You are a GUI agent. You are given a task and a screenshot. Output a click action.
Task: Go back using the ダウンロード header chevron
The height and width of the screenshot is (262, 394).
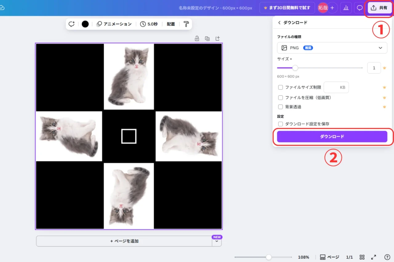tap(279, 23)
